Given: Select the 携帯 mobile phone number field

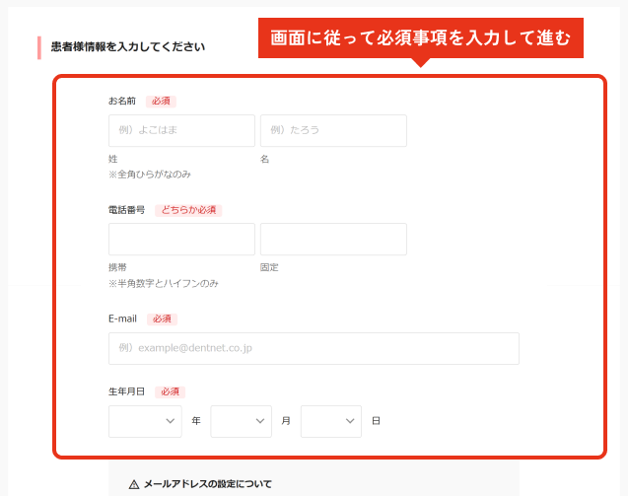Looking at the screenshot, I should tap(181, 239).
